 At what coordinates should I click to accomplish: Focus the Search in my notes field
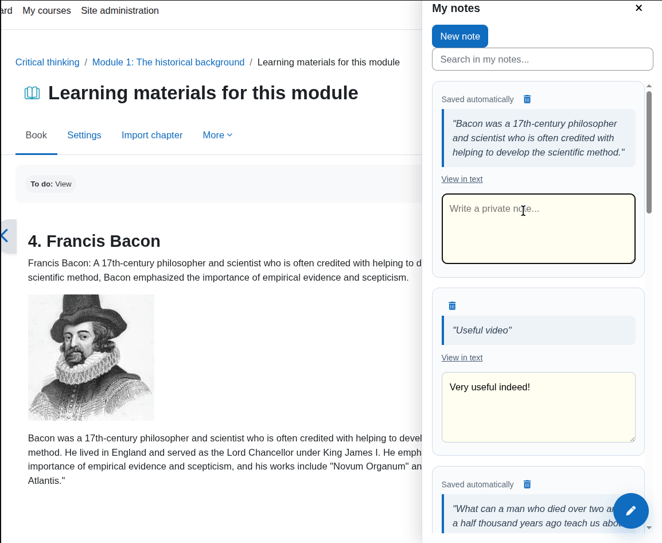click(x=542, y=59)
